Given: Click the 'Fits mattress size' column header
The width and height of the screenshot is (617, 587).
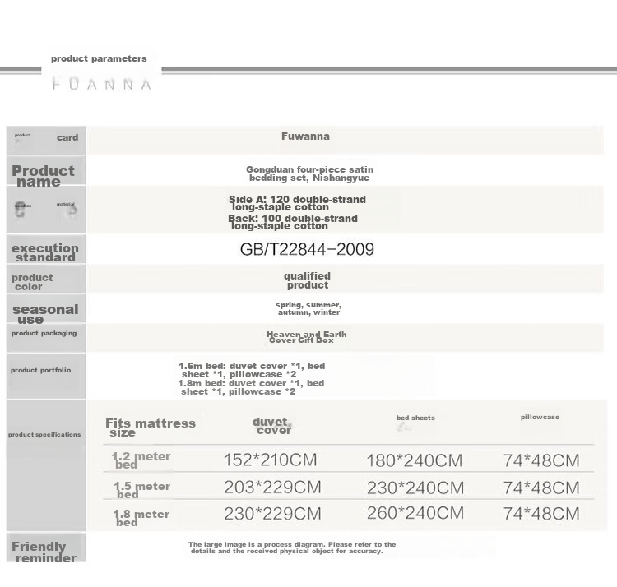Looking at the screenshot, I should coord(151,428).
